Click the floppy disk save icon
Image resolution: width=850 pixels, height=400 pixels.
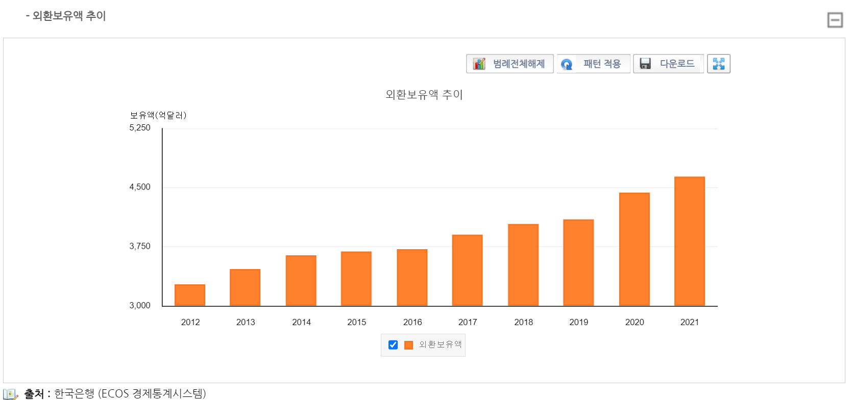645,64
